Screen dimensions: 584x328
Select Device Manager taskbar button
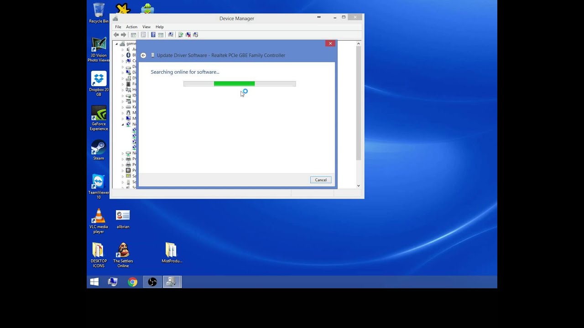(172, 282)
